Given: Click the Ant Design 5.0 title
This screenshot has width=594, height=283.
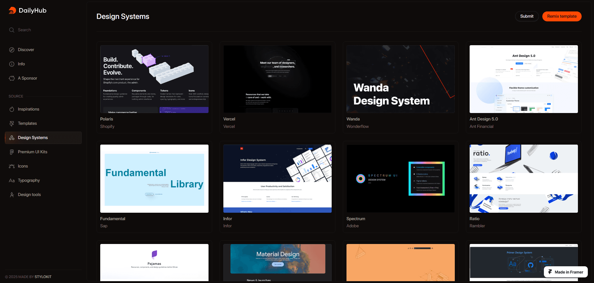Looking at the screenshot, I should [x=484, y=119].
